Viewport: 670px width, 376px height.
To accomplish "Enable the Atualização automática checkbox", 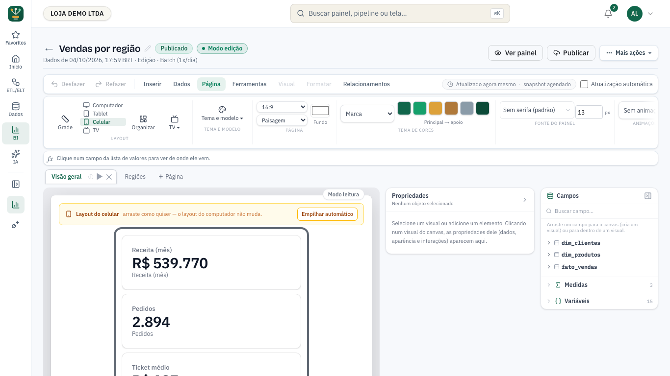I will 584,84.
